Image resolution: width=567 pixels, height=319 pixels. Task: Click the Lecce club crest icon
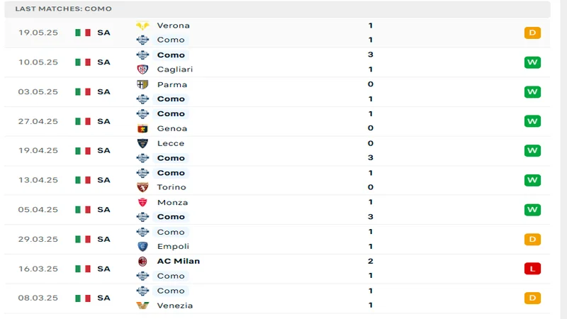click(142, 143)
